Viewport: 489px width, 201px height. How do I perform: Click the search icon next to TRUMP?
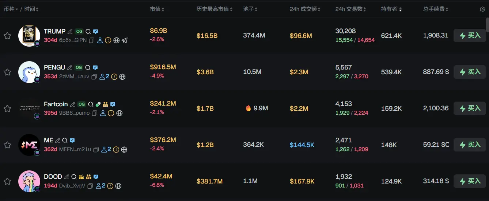[88, 32]
